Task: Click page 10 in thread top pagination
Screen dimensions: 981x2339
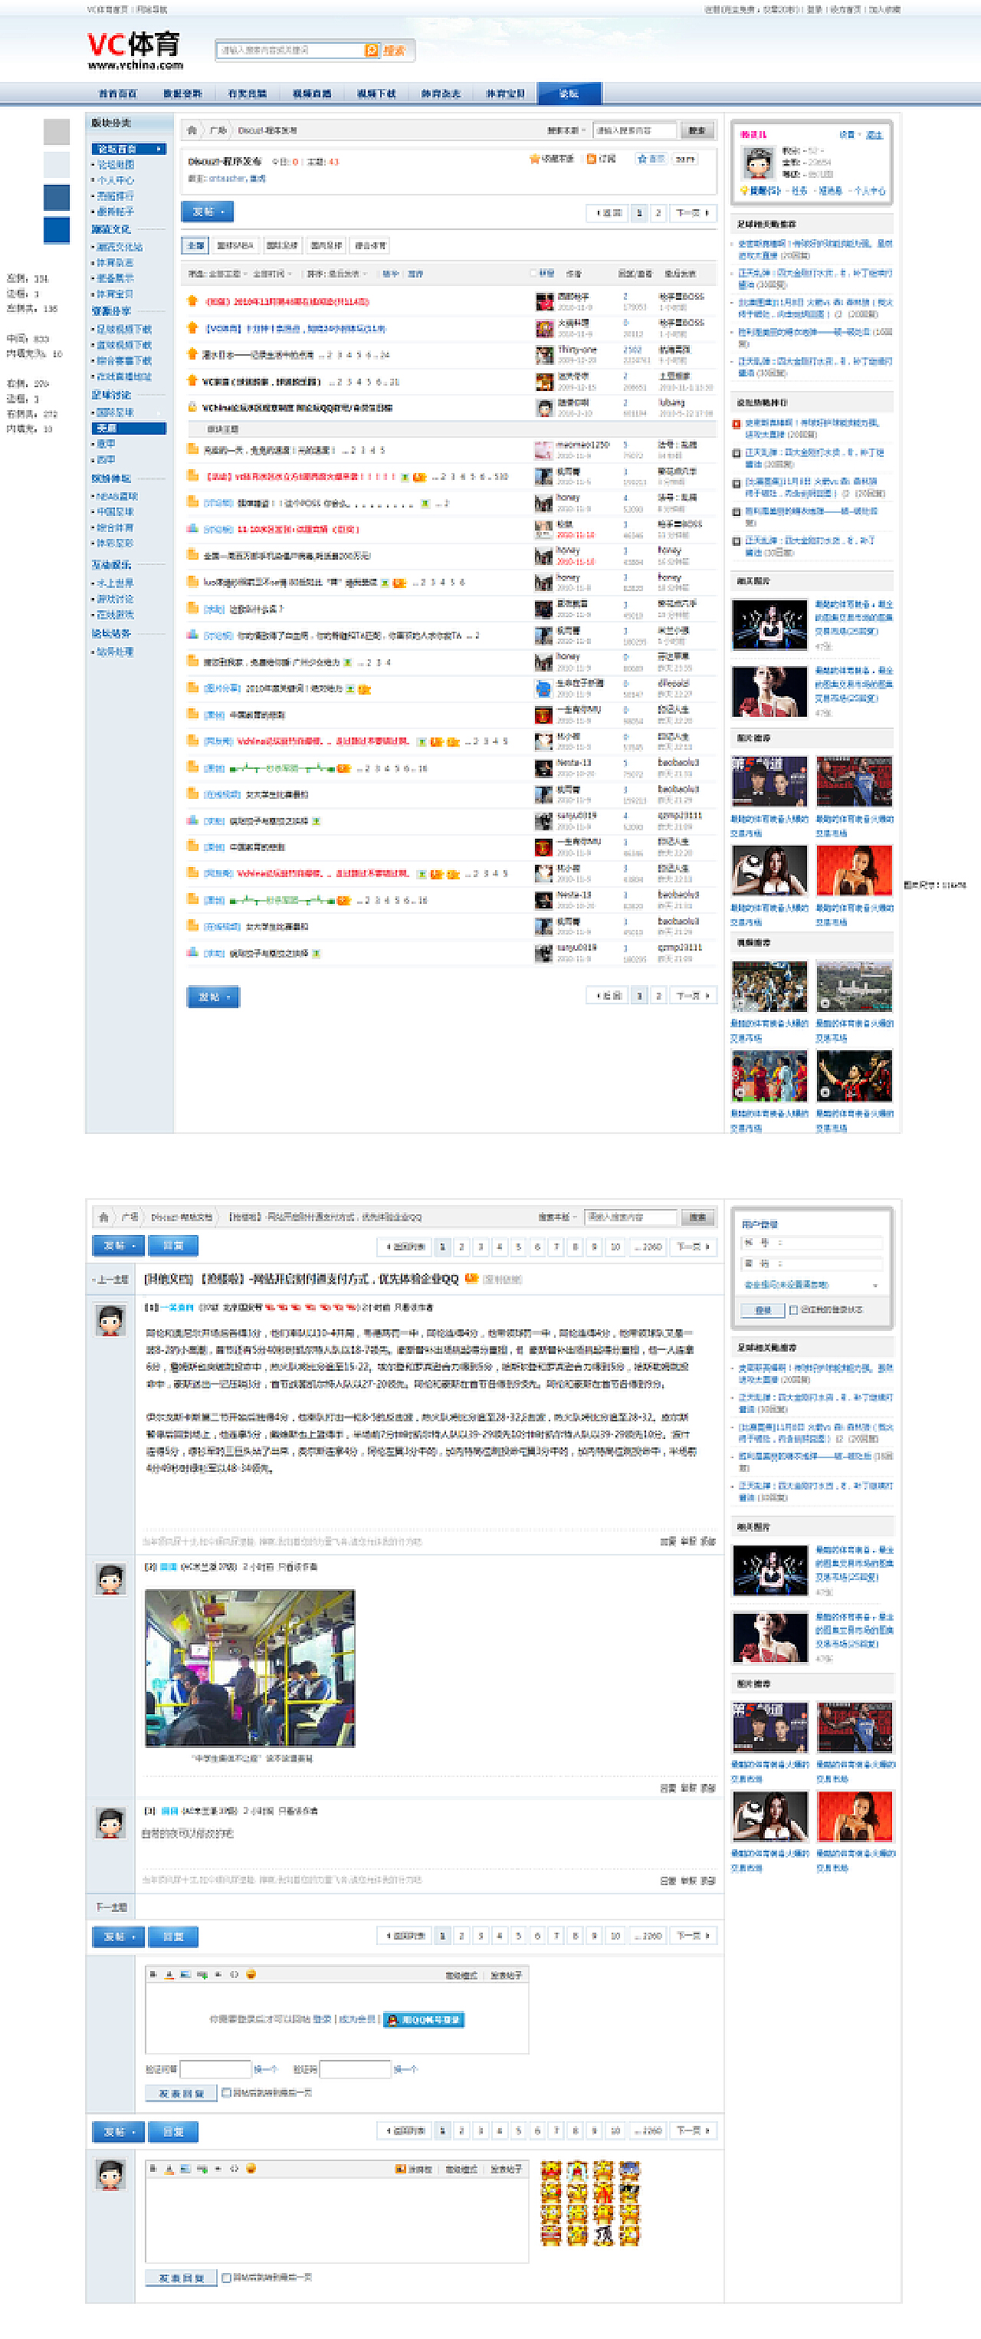Action: point(615,1247)
